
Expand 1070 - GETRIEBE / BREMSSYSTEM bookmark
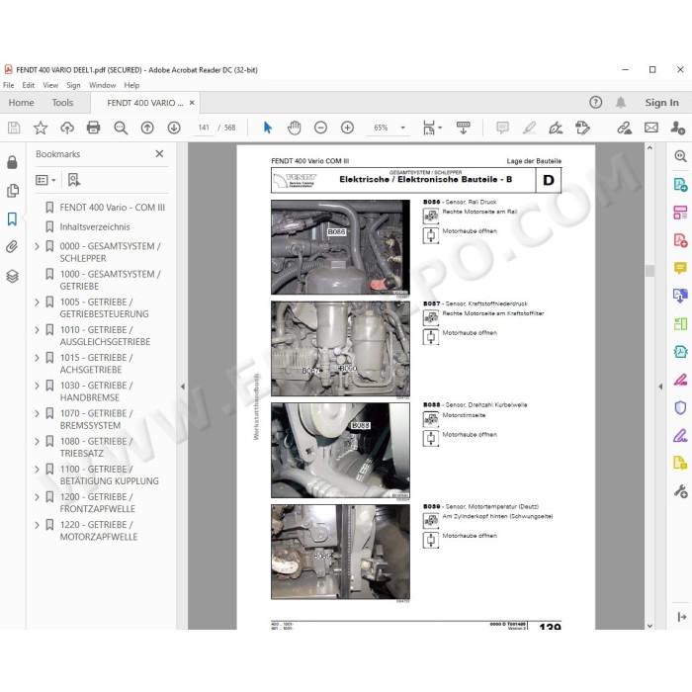(38, 413)
